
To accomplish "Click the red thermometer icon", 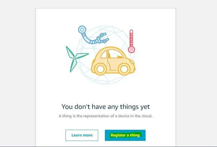I will tap(131, 41).
